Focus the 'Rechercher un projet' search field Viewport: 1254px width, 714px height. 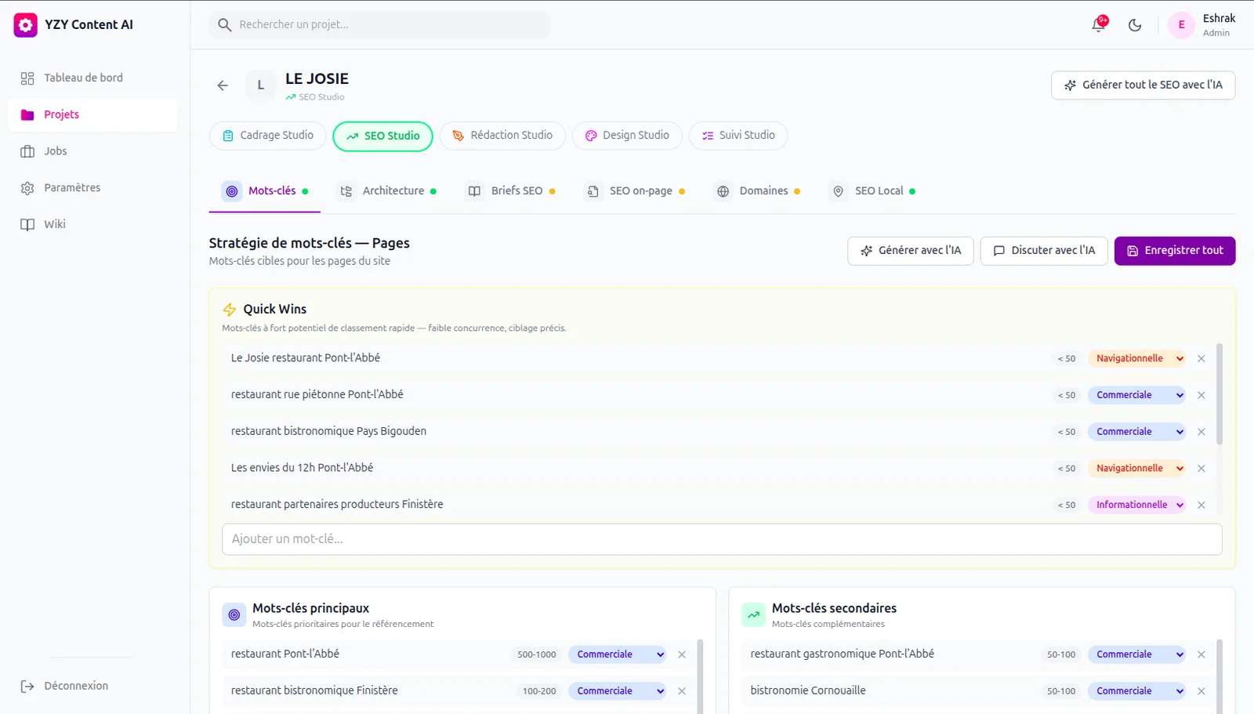coord(380,25)
